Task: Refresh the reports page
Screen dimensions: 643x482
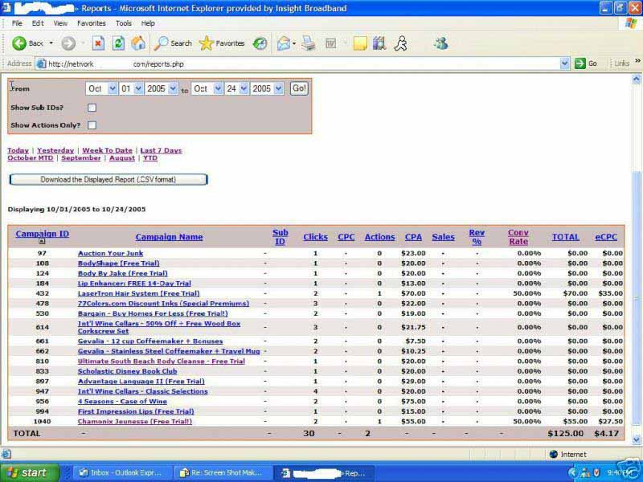Action: click(x=118, y=43)
